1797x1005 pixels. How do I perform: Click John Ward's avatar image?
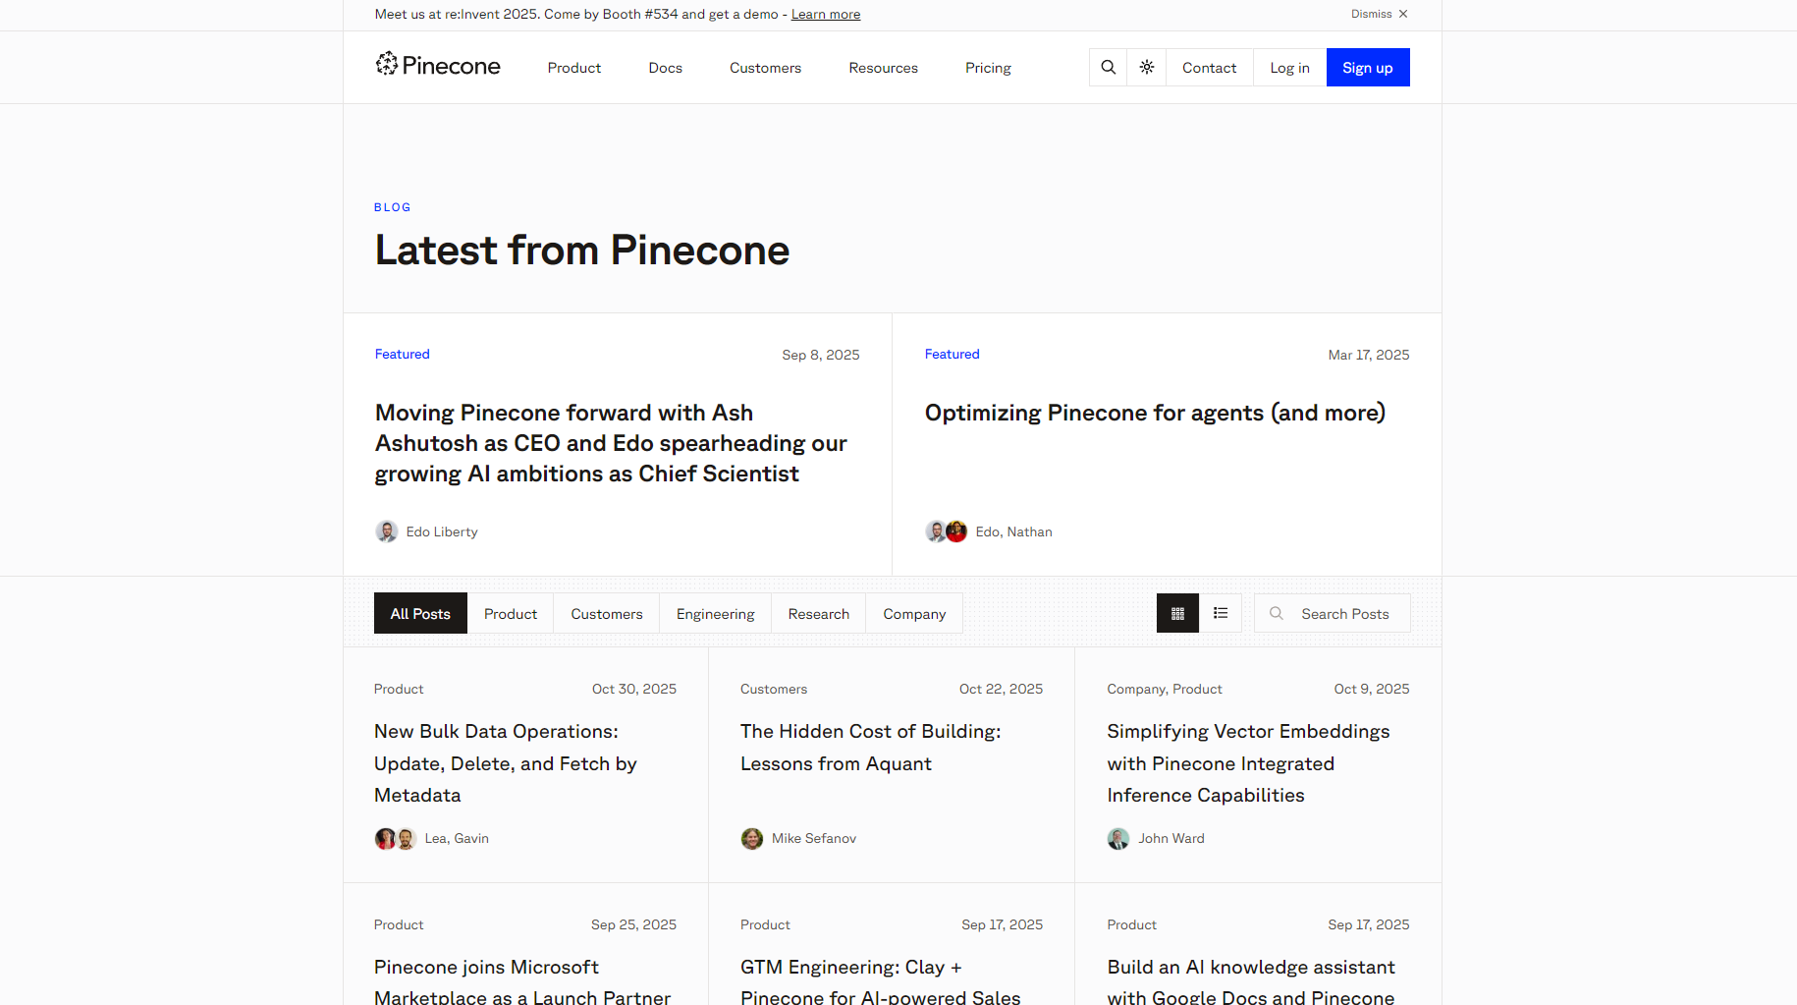coord(1118,839)
